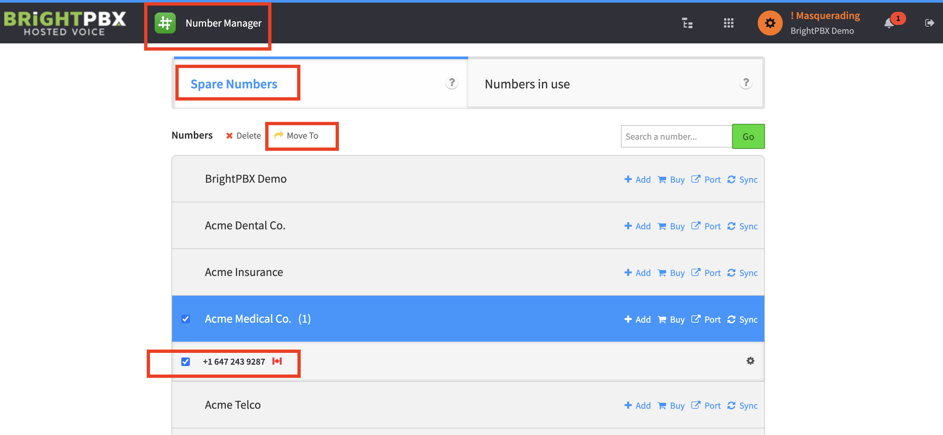Uncheck the +1 647 243 9287 checkbox
943x435 pixels.
[x=186, y=361]
